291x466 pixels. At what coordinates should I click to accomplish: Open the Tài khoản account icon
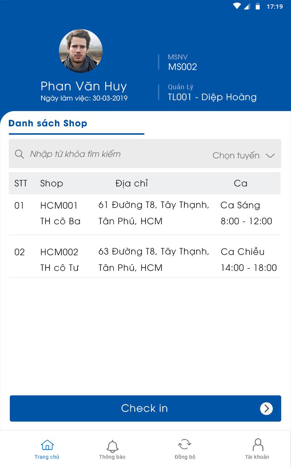[258, 445]
